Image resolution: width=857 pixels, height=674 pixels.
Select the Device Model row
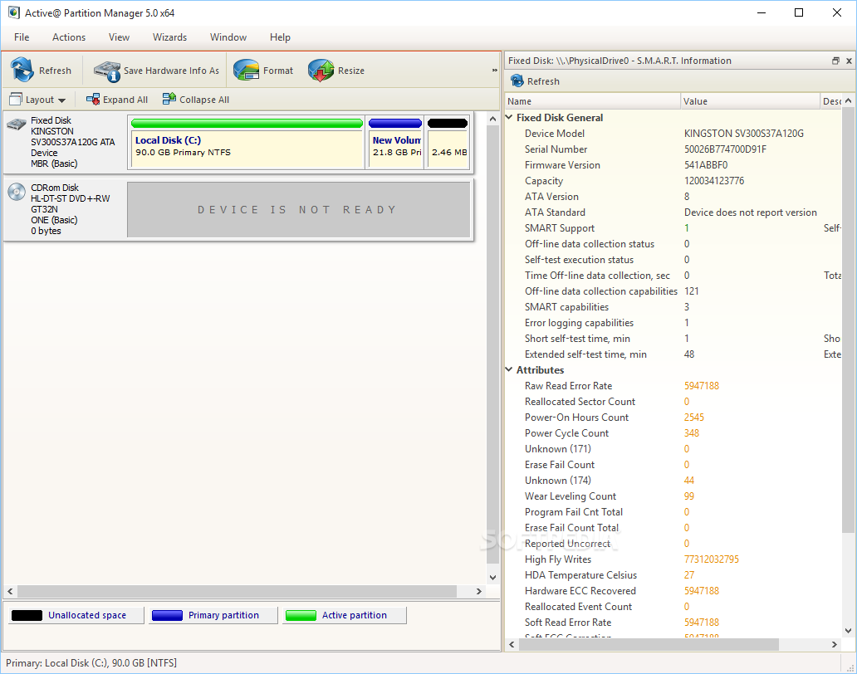[x=673, y=134]
